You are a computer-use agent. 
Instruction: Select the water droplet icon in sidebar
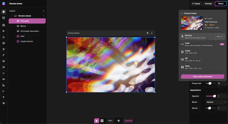(4, 37)
